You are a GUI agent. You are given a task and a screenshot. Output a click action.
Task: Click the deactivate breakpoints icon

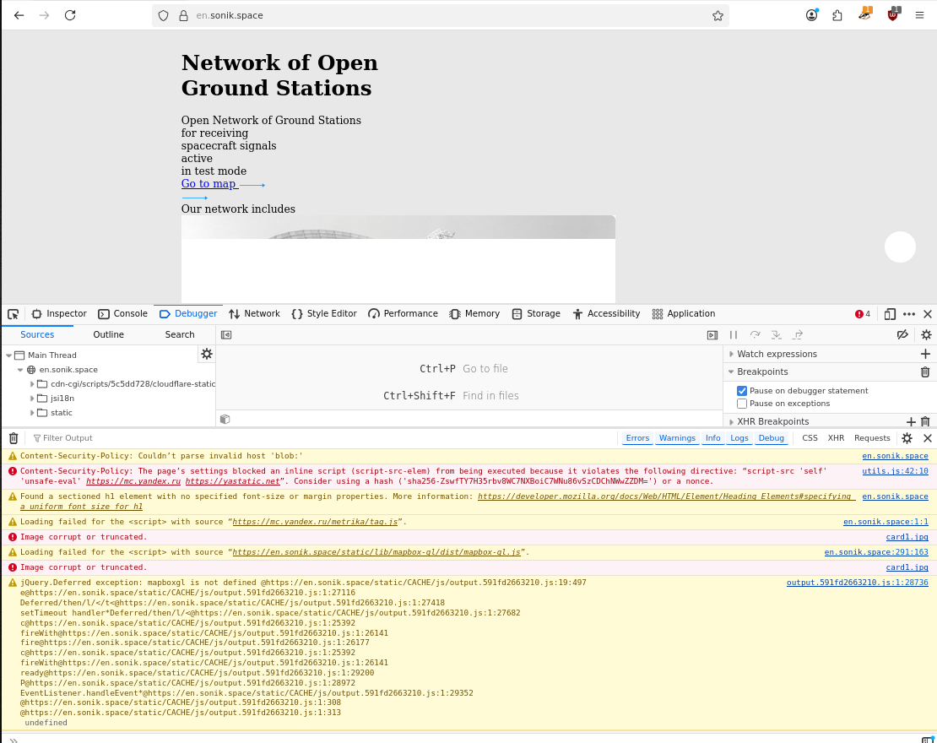click(x=902, y=335)
